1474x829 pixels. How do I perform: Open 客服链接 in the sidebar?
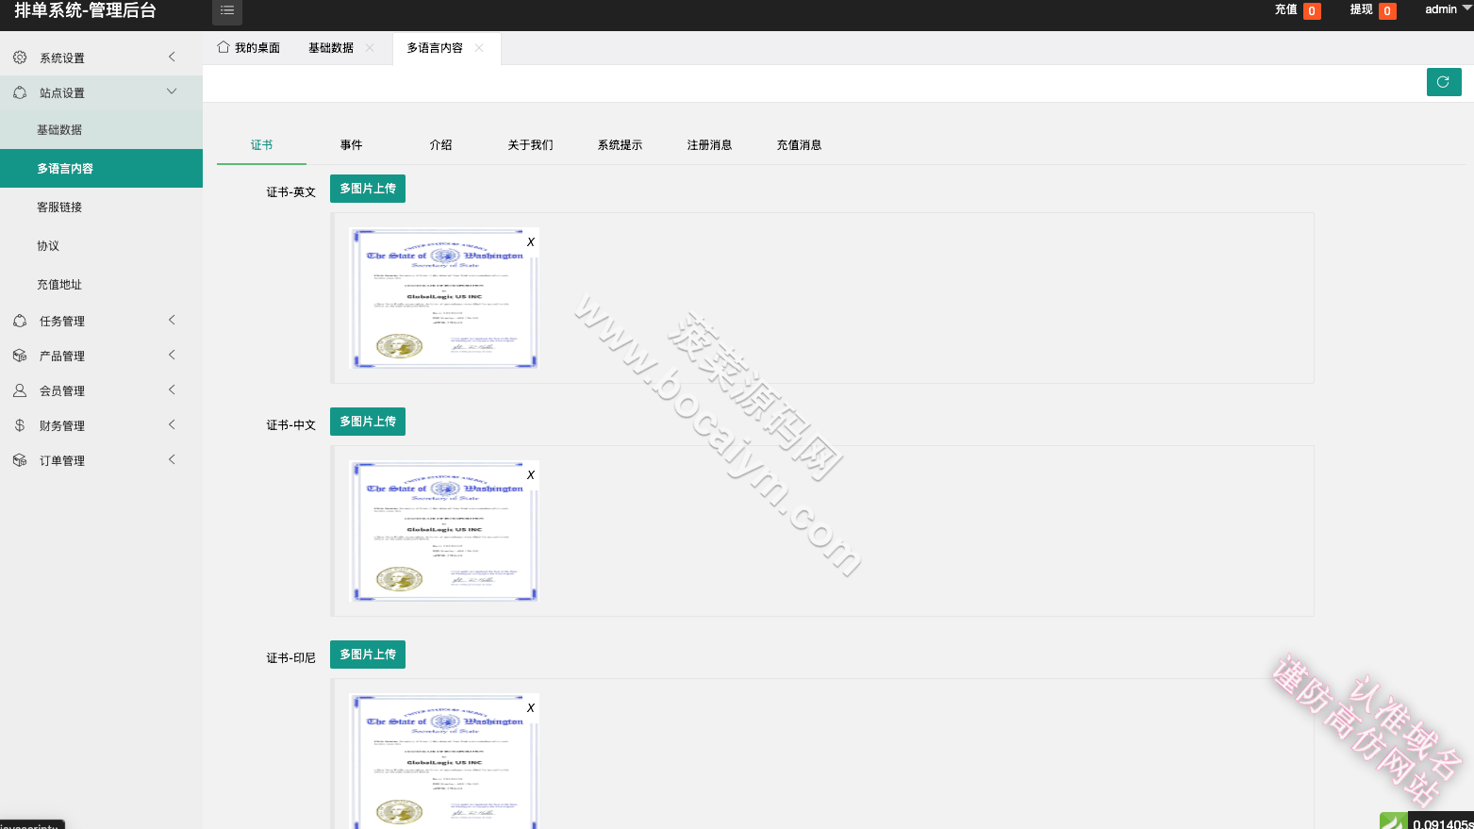coord(101,207)
